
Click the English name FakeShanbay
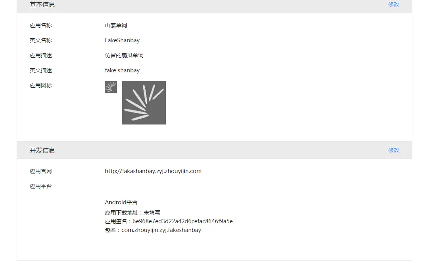[122, 40]
